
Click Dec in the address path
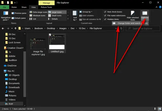click(x=73, y=28)
